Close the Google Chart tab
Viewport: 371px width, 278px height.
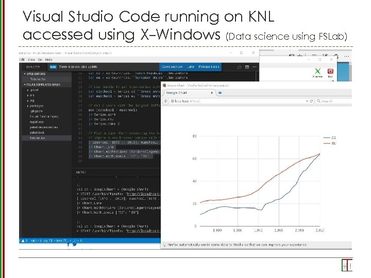coord(212,93)
